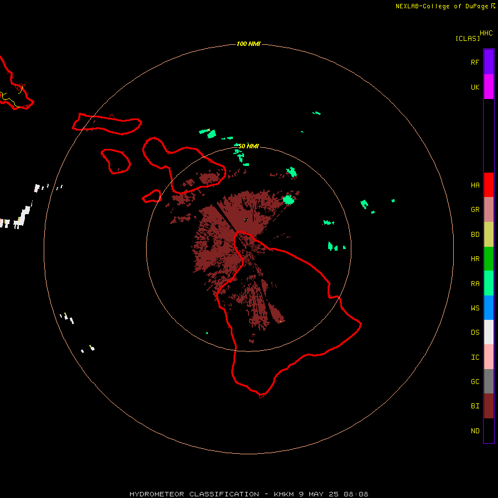The height and width of the screenshot is (498, 498).
Task: Click the WS legend label
Action: coord(475,308)
